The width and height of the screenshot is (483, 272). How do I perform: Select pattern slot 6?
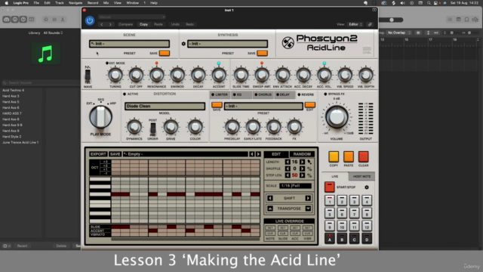pyautogui.click(x=342, y=213)
